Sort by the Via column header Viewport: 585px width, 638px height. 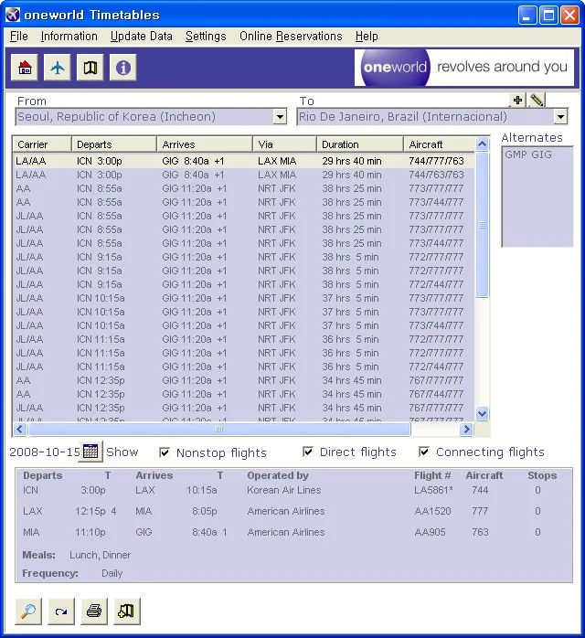[x=285, y=144]
